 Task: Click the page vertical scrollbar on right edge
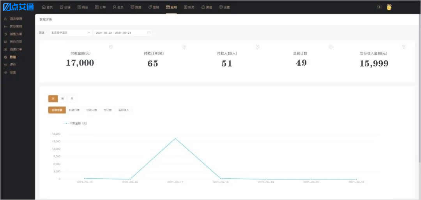[420, 88]
